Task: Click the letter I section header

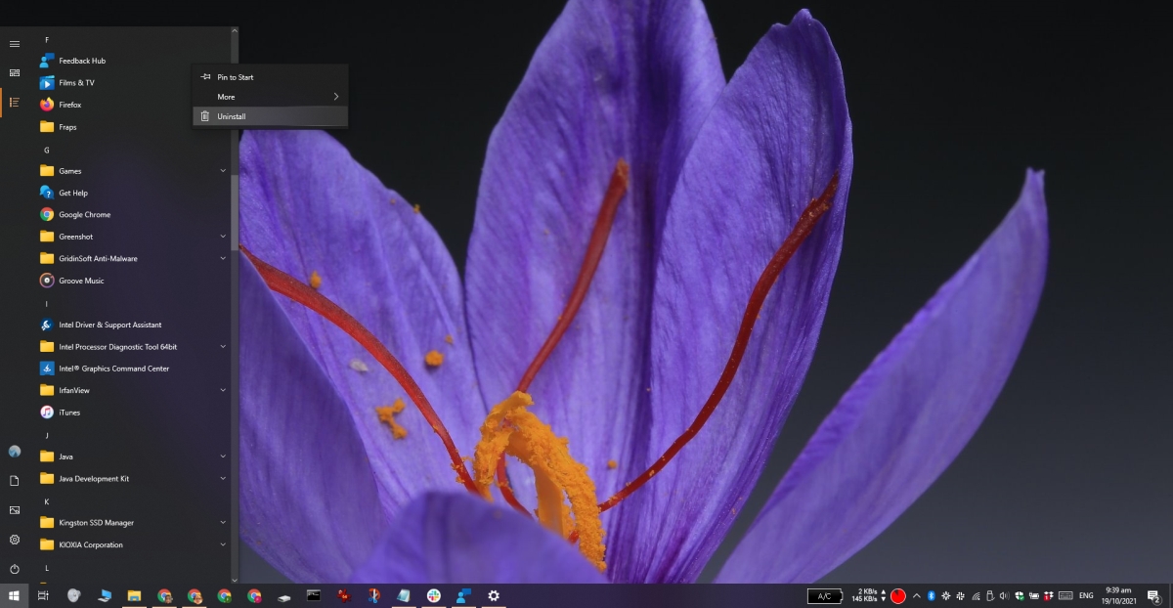Action: [x=47, y=304]
